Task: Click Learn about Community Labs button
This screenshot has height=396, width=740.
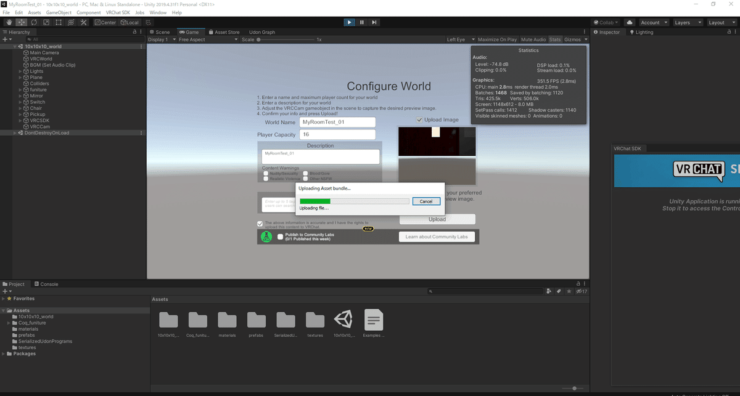Action: pos(437,236)
